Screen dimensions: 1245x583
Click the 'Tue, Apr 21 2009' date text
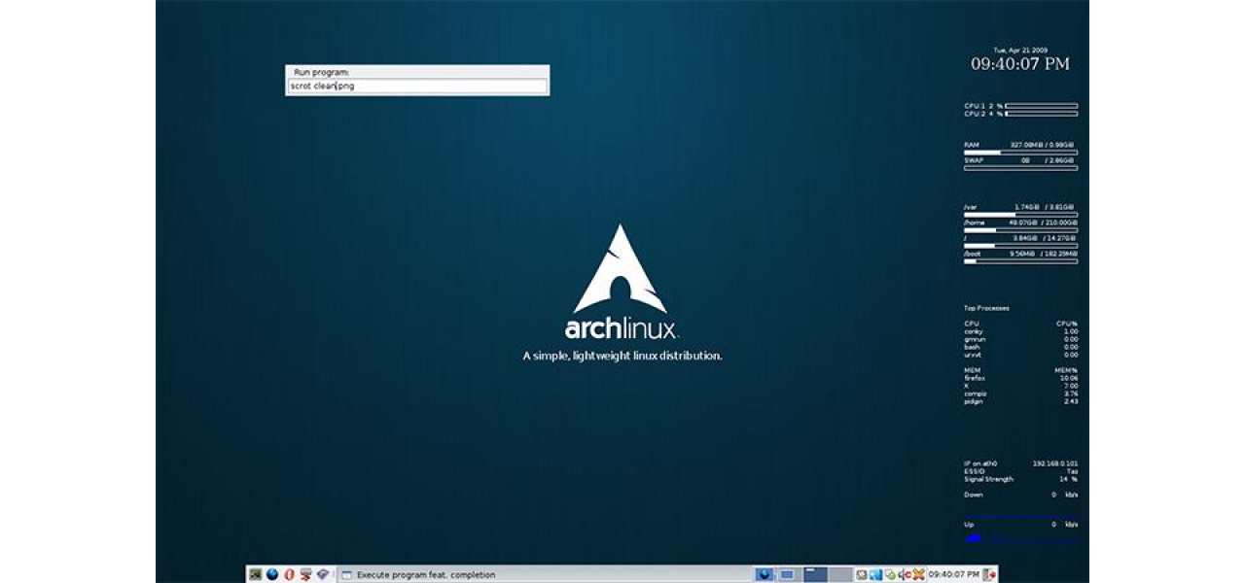(1019, 50)
